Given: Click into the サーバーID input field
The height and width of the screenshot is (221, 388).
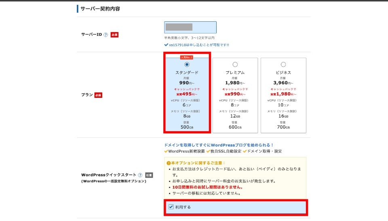Looking at the screenshot, I should coord(190,27).
